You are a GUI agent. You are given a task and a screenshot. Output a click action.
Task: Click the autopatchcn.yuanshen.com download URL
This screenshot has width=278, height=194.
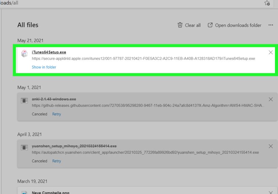[x=145, y=153]
